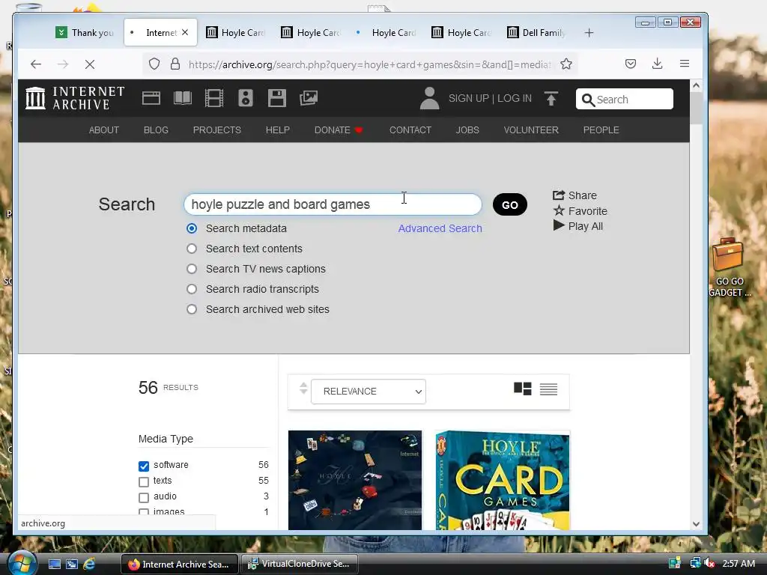Close the active Internet Archive tab
Screen dimensions: 767x575
point(185,32)
